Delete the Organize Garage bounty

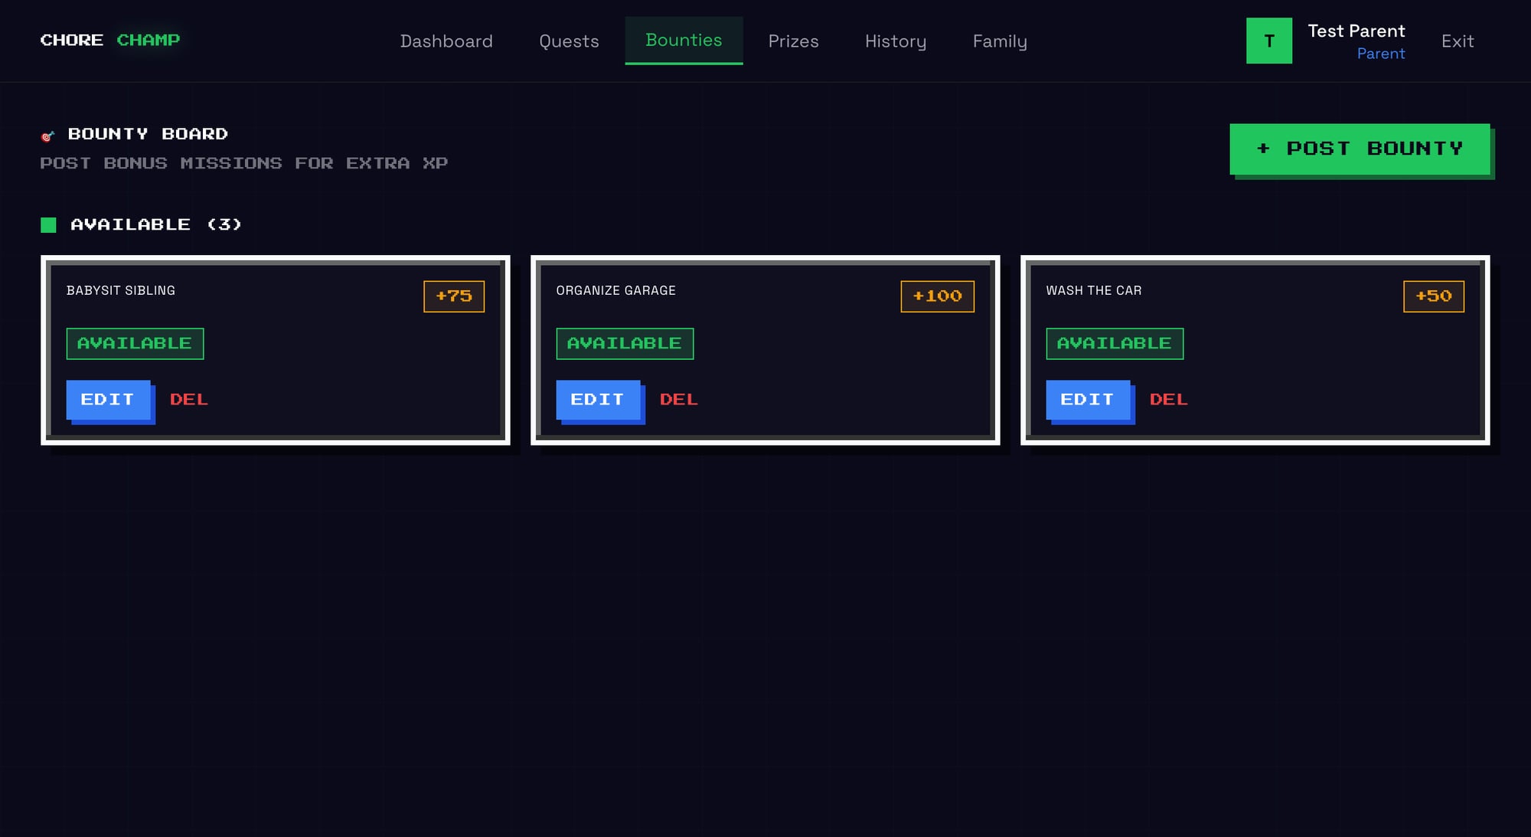tap(678, 399)
